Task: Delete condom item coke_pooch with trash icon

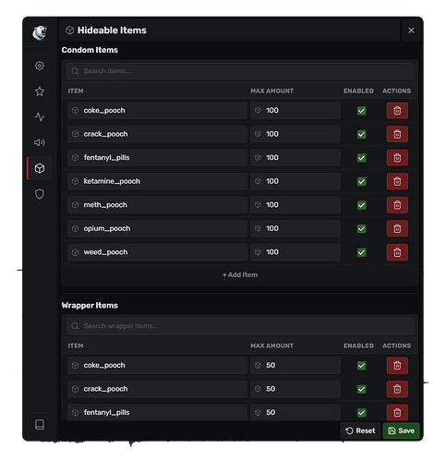Action: point(397,111)
